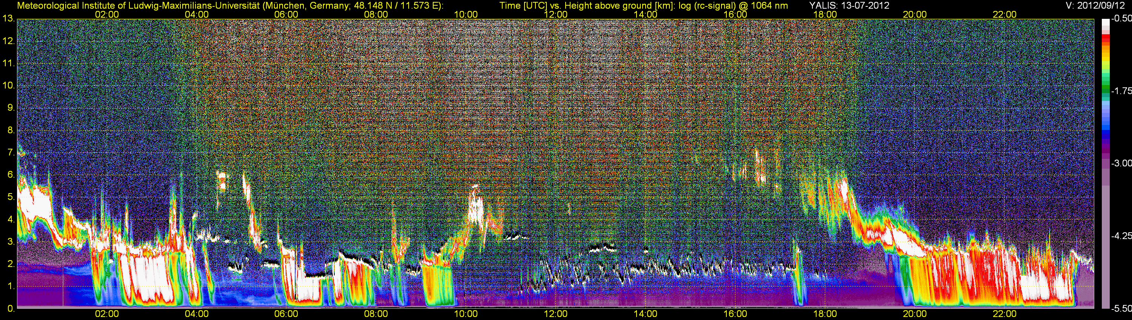Screen dimensions: 1132x320
Task: Click the 12:00 label on the bottom time axis
Action: 555,314
